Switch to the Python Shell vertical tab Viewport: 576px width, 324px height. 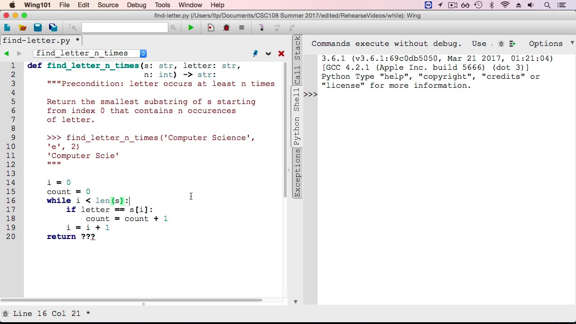[x=297, y=117]
